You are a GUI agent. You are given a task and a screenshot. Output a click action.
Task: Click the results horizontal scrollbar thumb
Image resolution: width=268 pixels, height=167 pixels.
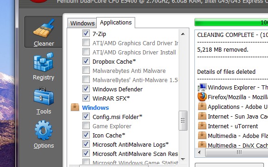[x=237, y=152]
